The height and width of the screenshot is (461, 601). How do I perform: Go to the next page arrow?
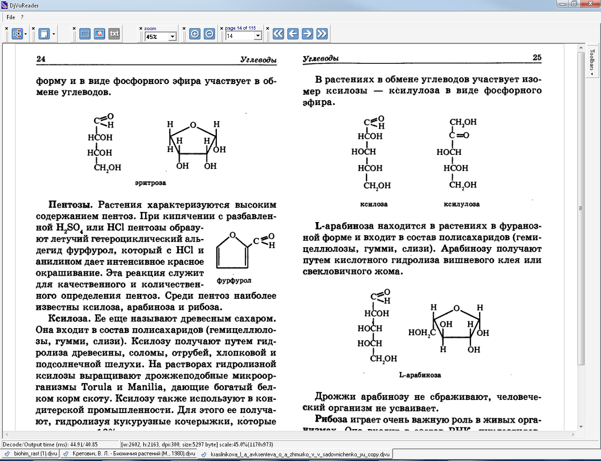pyautogui.click(x=308, y=33)
